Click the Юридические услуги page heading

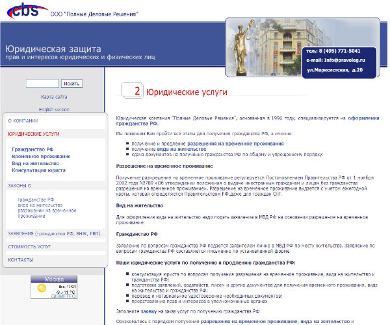(187, 92)
